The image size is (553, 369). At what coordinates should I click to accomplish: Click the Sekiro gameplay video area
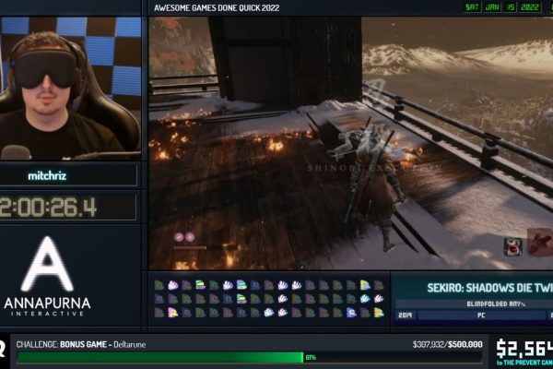[x=350, y=143]
